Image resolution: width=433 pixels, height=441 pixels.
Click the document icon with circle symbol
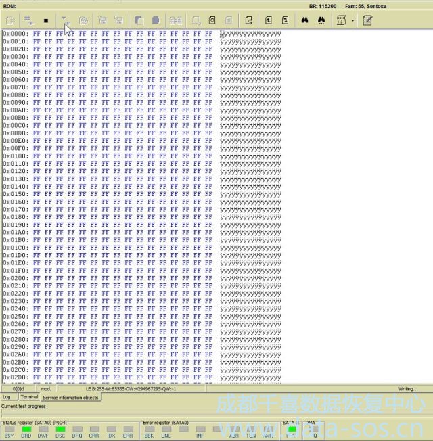tap(212, 20)
